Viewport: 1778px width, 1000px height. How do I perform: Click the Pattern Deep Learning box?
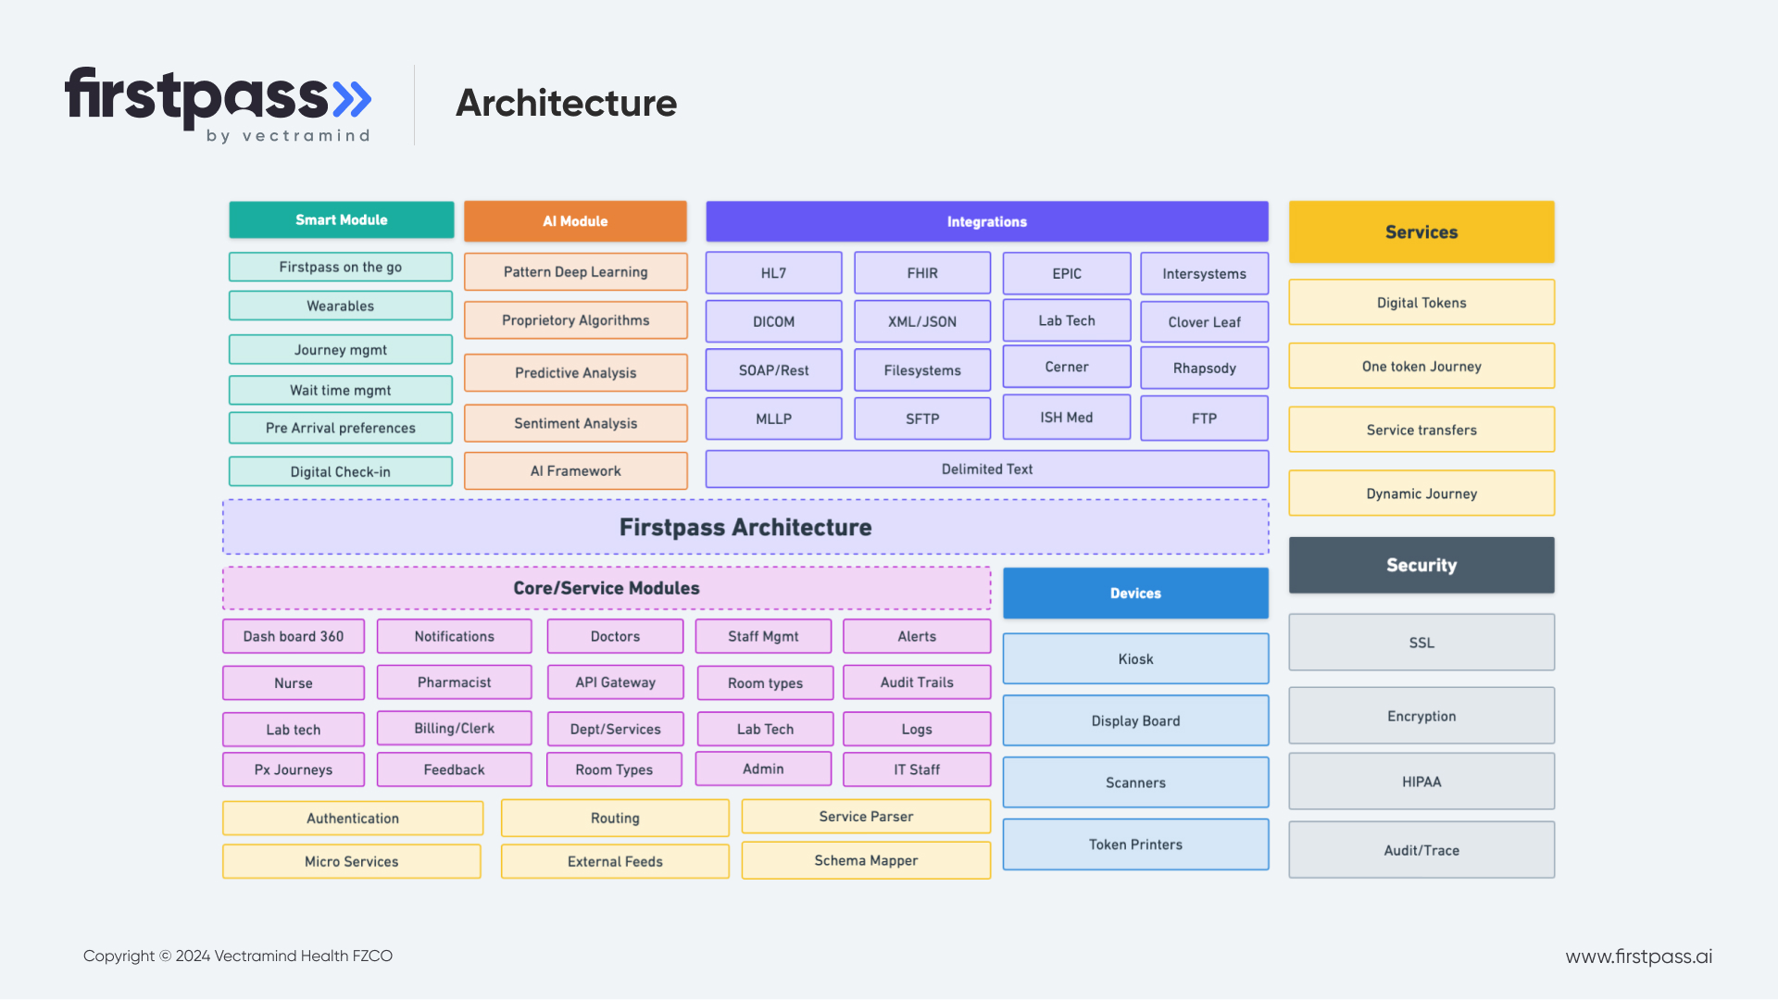(575, 272)
